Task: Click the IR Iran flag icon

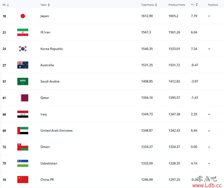Action: (x=23, y=32)
